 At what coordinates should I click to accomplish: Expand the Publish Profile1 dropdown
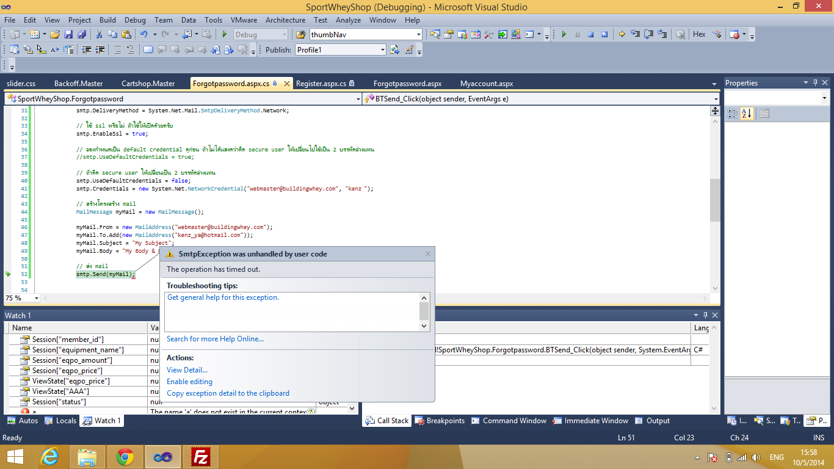(x=383, y=49)
